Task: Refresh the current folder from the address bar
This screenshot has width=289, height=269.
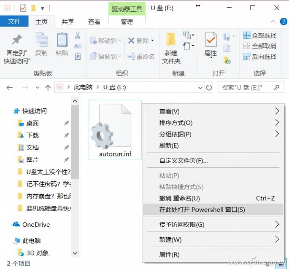Action: (x=209, y=88)
